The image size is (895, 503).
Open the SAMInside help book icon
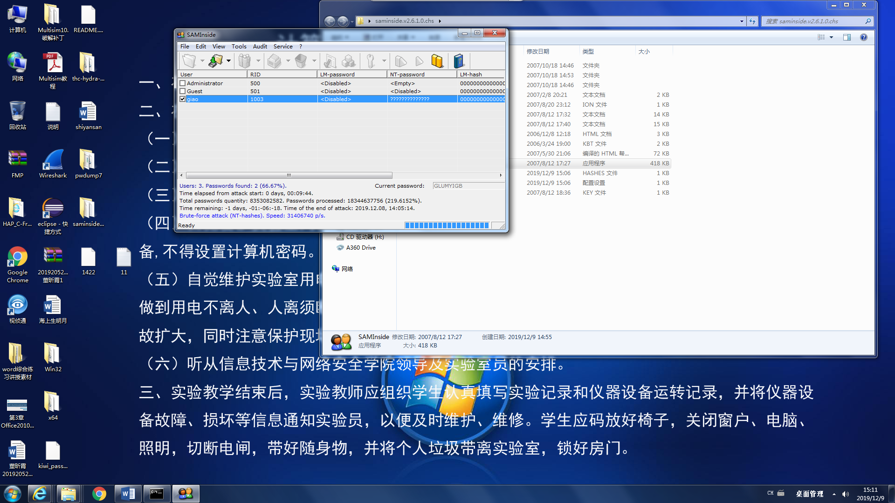[x=459, y=61]
